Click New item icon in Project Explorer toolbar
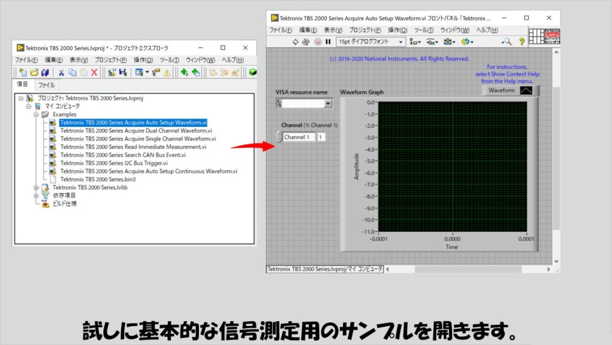612x345 pixels. [x=23, y=72]
